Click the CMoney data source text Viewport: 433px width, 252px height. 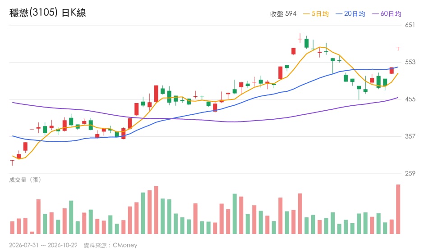125,245
